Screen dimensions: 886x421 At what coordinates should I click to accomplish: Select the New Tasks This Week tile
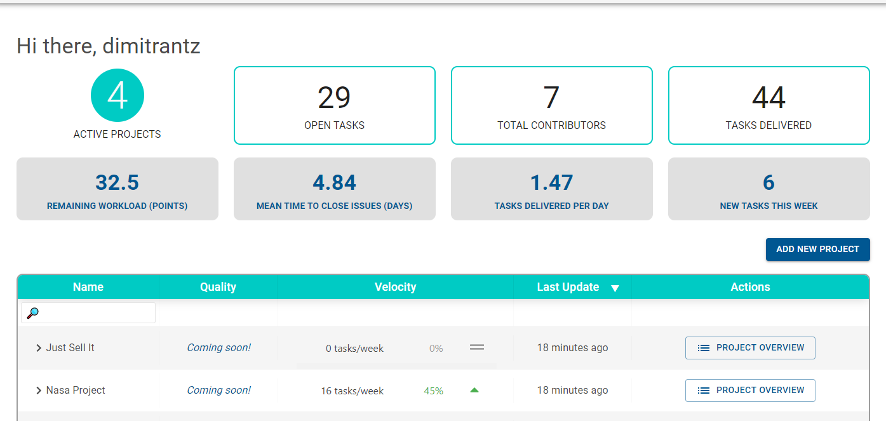coord(769,189)
